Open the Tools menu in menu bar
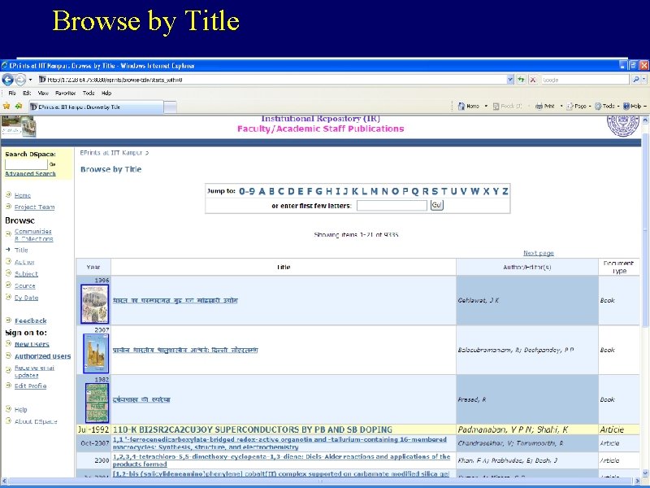This screenshot has height=488, width=650. click(x=89, y=93)
